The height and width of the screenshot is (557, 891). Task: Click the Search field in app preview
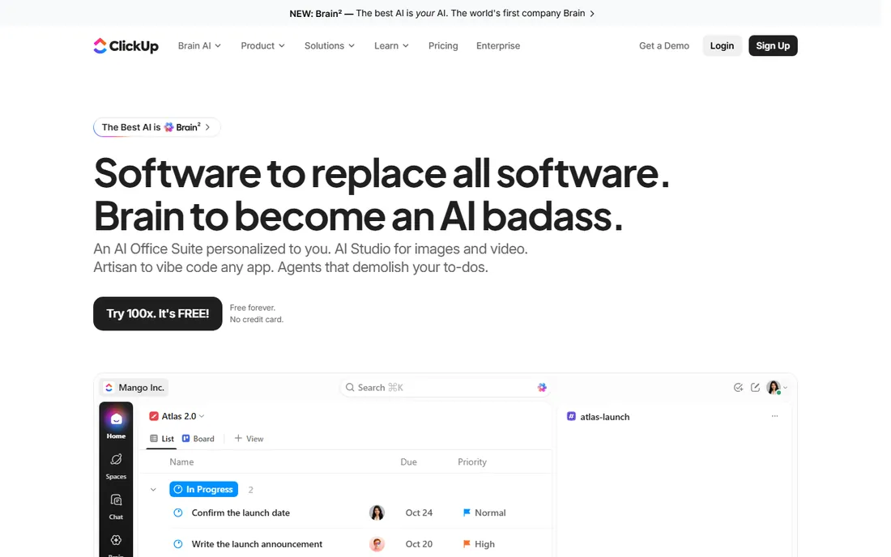tap(446, 387)
